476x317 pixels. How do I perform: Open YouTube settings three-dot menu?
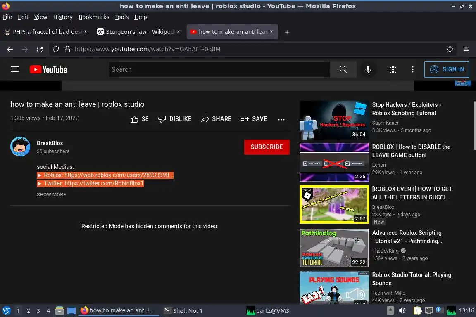click(x=412, y=69)
